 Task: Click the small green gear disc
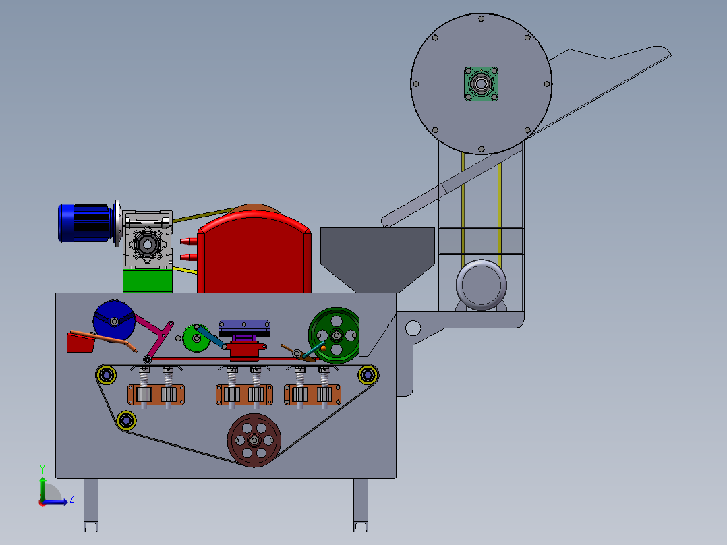pos(196,338)
